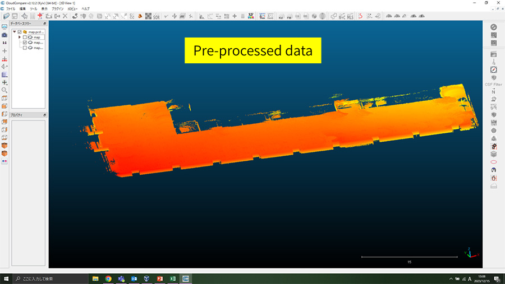Screen dimensions: 505x284
Task: Click the red S plugin icon
Action: (x=361, y=16)
